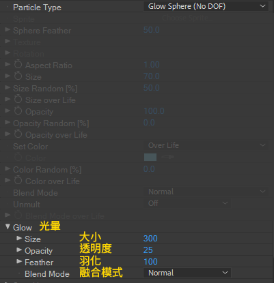274x283 pixels.
Task: Select the Particle Type label
Action: 37,8
